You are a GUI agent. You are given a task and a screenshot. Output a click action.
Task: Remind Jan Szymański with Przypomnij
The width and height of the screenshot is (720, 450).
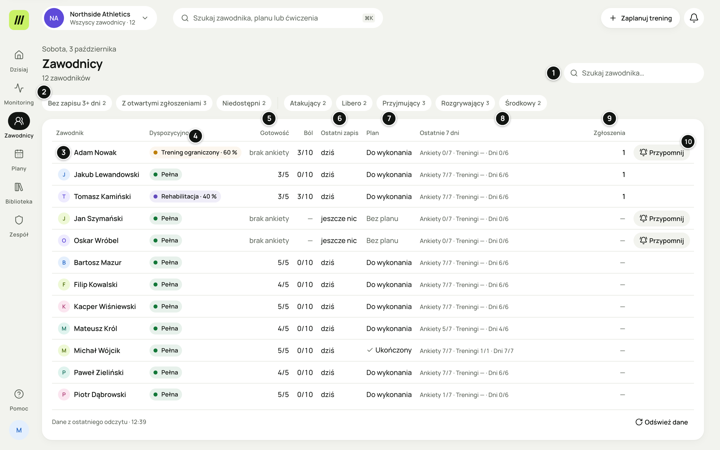[661, 218]
